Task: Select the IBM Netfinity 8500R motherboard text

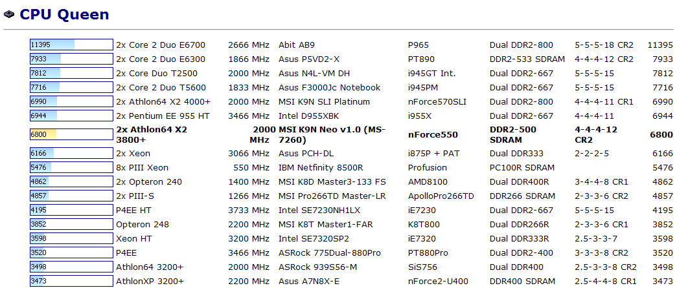Action: point(326,167)
